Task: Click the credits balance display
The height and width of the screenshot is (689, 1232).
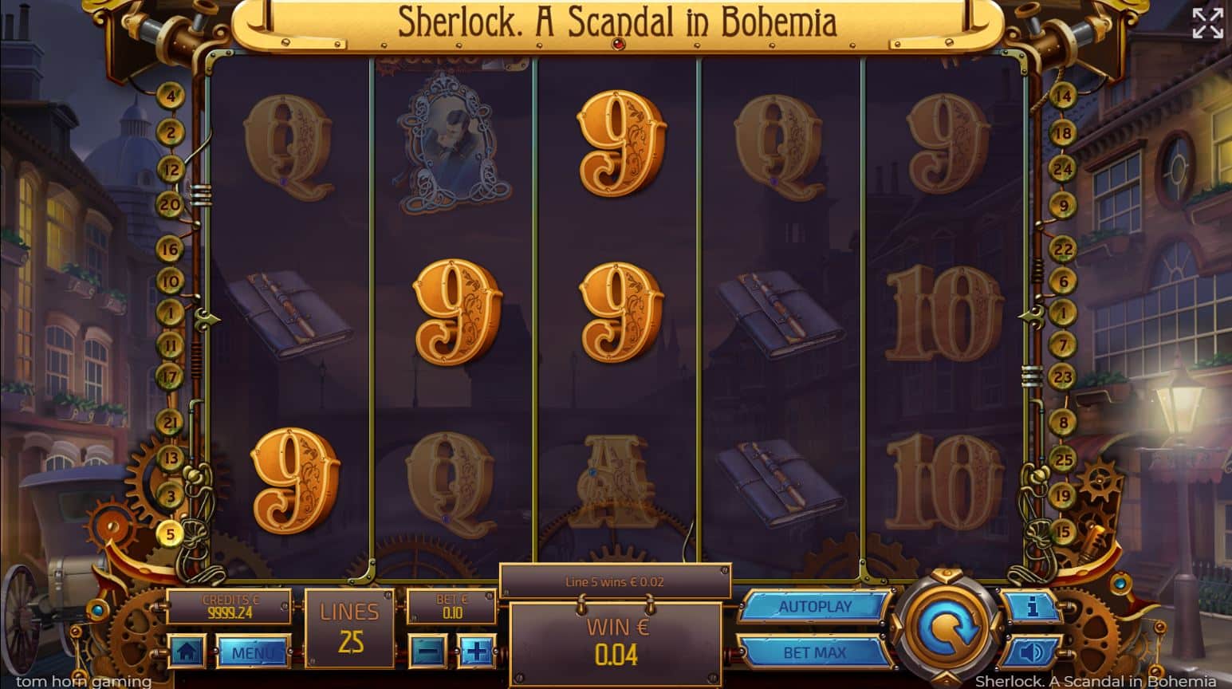Action: (x=229, y=607)
